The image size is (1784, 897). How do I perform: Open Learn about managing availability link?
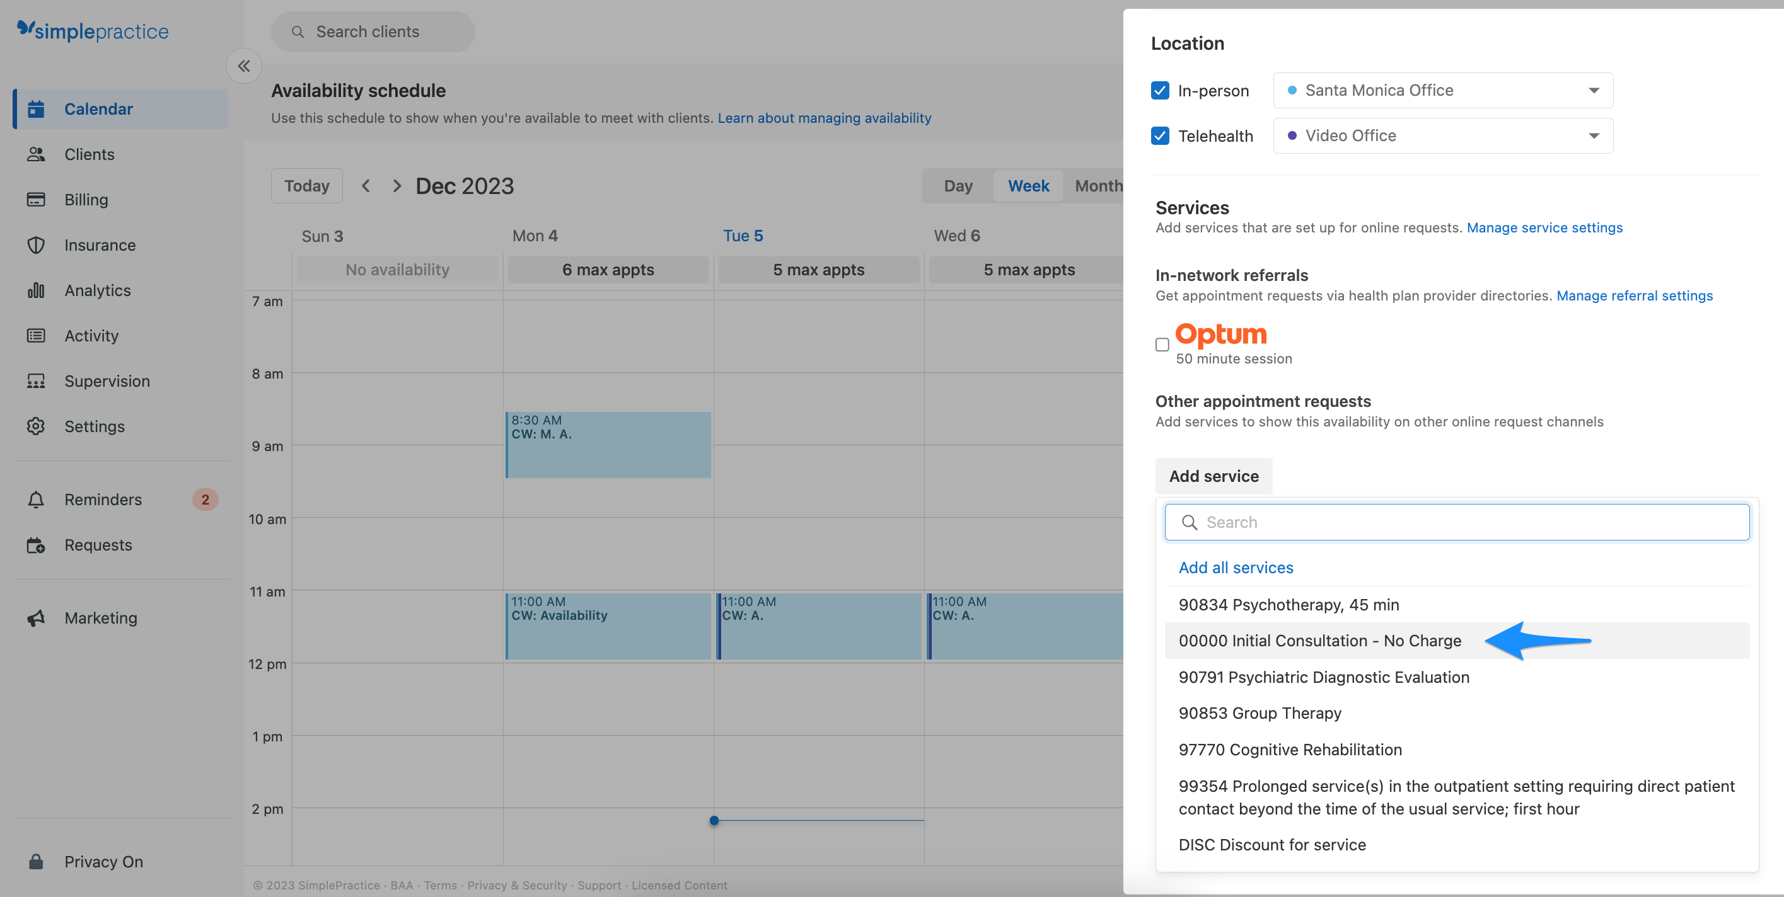pos(824,118)
